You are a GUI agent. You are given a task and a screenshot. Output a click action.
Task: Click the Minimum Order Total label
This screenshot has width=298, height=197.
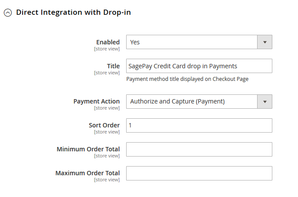coord(88,149)
